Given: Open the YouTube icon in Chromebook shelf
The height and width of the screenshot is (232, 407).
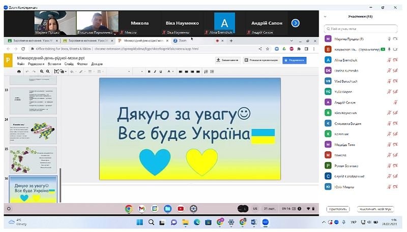Looking at the screenshot, I should coord(181,209).
